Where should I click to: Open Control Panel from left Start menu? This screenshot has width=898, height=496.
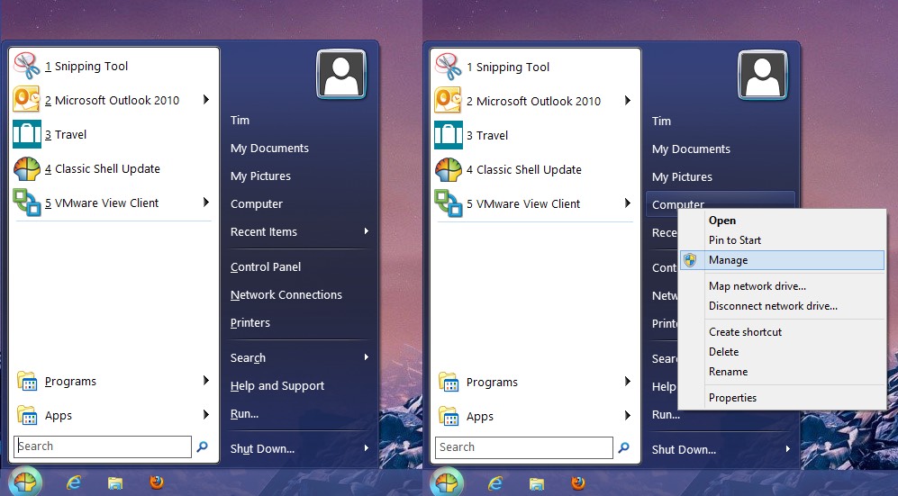pyautogui.click(x=266, y=266)
